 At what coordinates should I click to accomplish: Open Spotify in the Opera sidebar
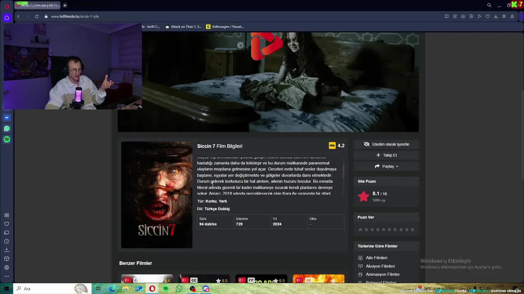[7, 140]
